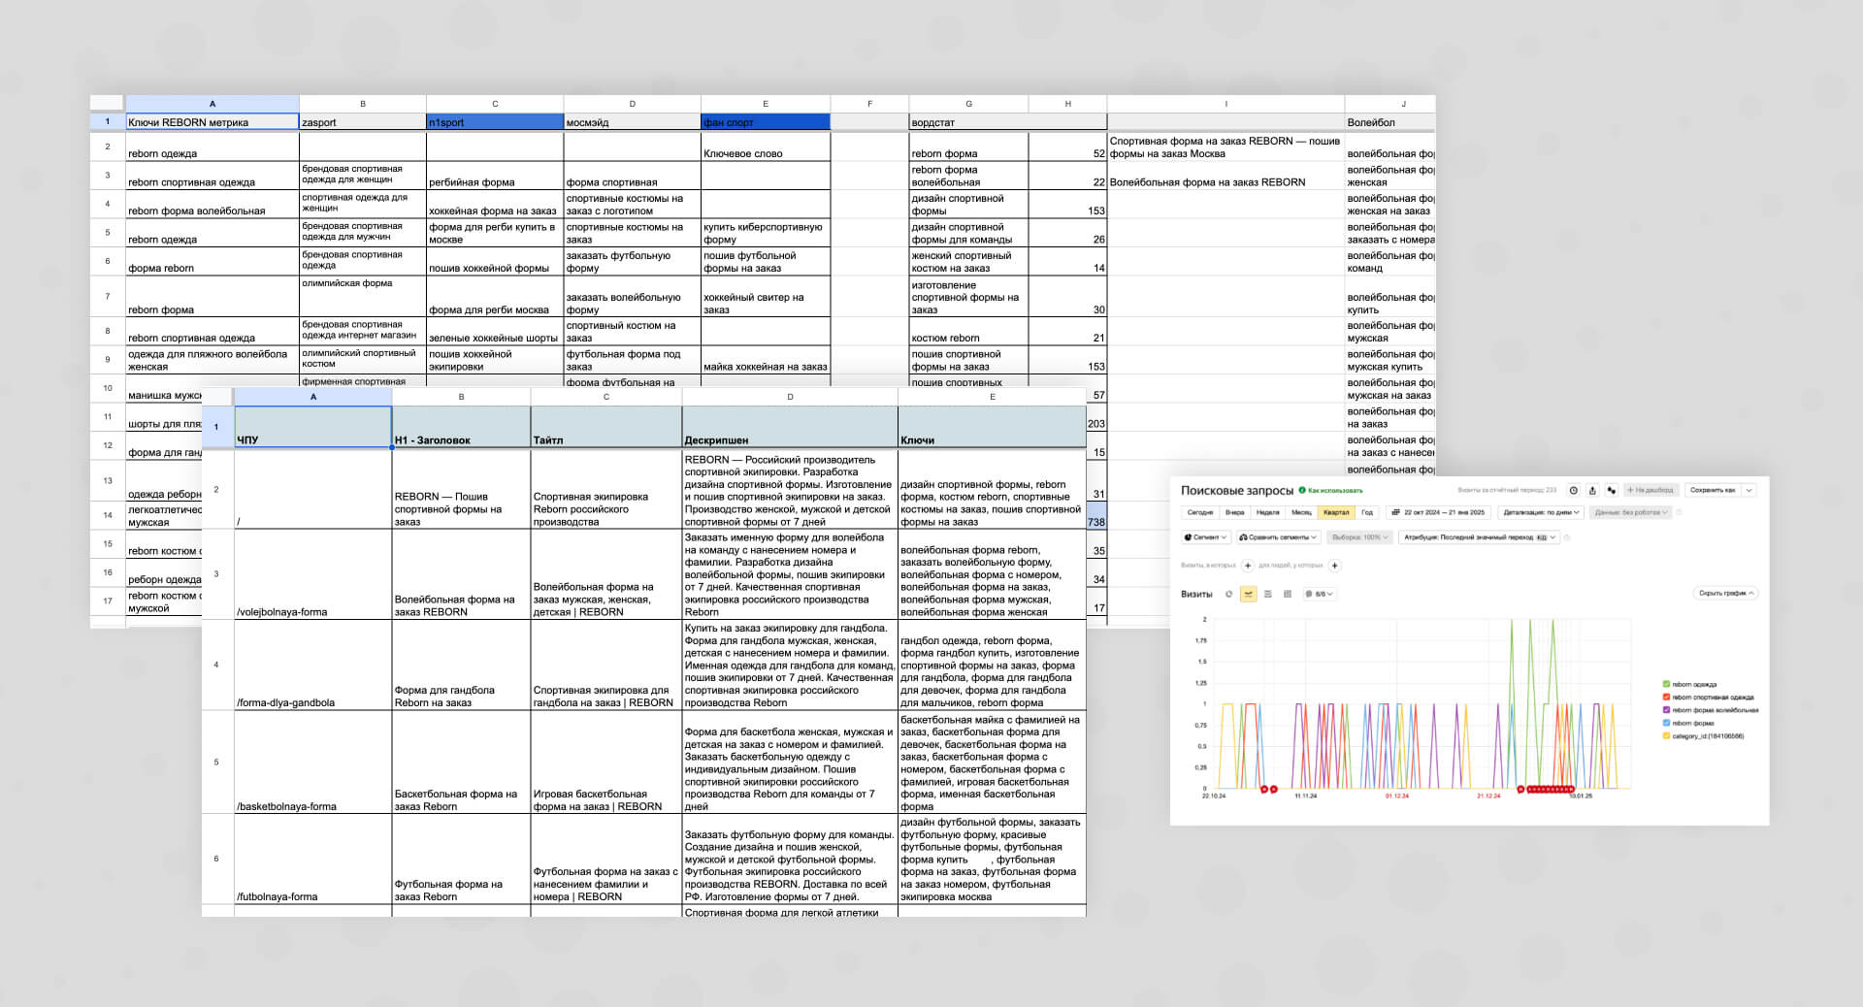Select the zasport header cell in back spreadsheet
The image size is (1863, 1007).
click(x=363, y=122)
